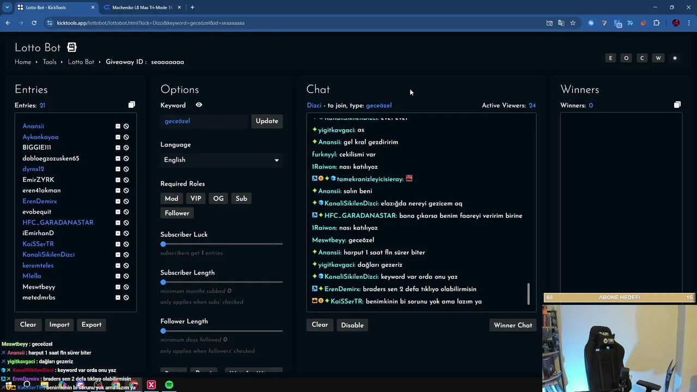Image resolution: width=697 pixels, height=392 pixels.
Task: Toggle the OG required role
Action: 218,199
